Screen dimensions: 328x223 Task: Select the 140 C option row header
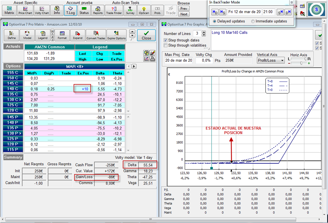(12, 89)
